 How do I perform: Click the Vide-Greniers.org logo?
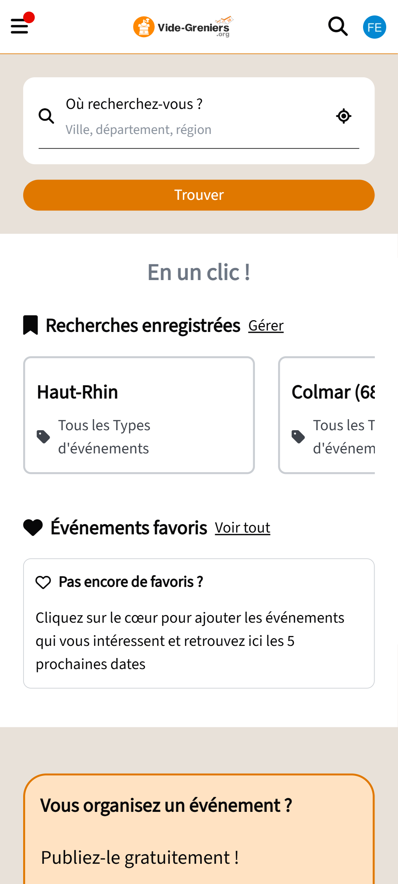point(183,27)
